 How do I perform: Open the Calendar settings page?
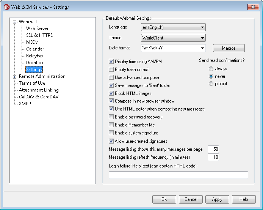35,49
